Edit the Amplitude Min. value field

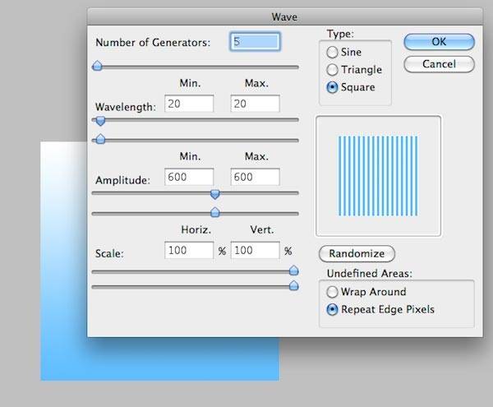[x=189, y=177]
